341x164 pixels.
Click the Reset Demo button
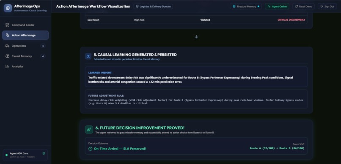304,6
